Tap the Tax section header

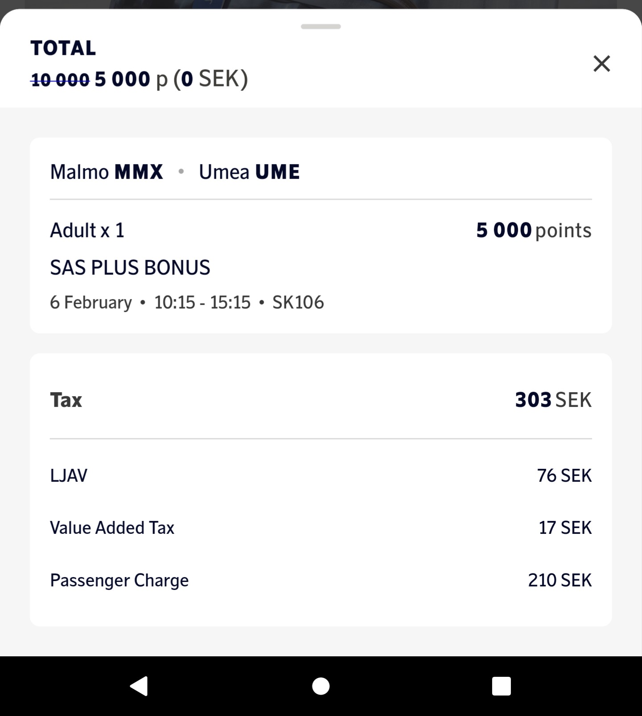click(66, 400)
